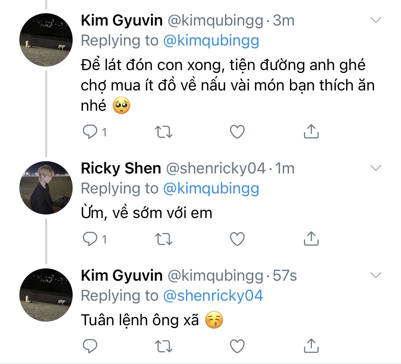Like Ricky Shen's 1m tweet

coord(237,239)
